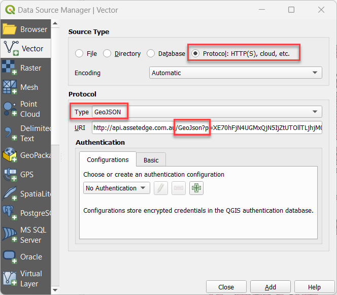Open the No Authentication dropdown

(x=117, y=188)
